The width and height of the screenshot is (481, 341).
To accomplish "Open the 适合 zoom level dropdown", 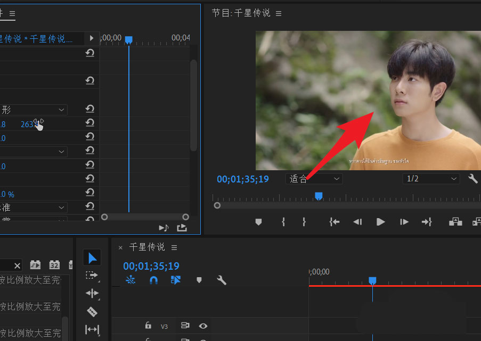I will (x=314, y=179).
